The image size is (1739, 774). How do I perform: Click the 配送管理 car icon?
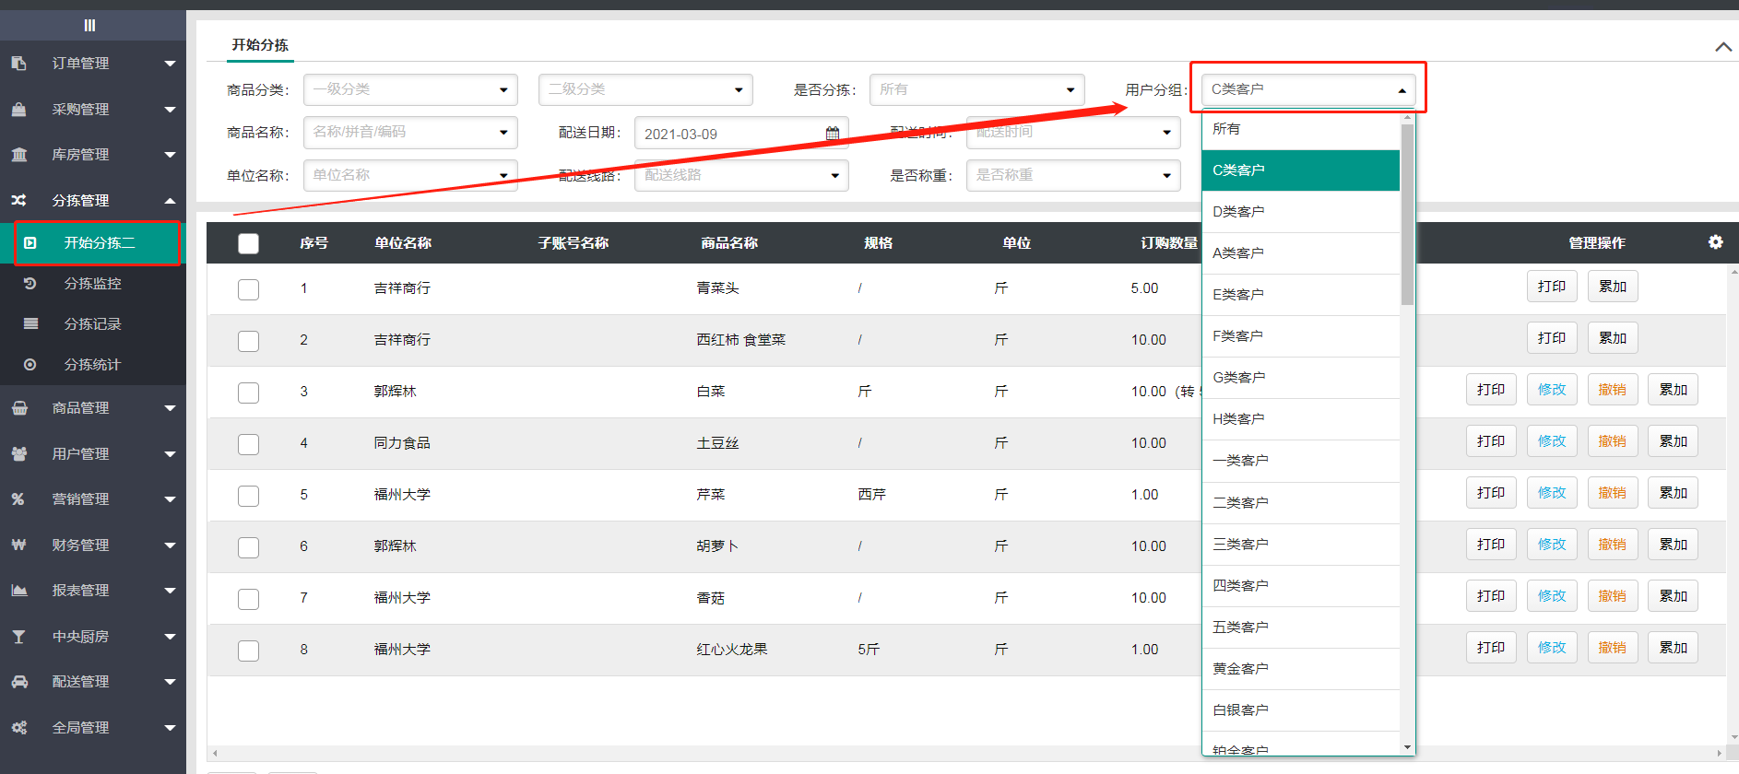click(18, 682)
